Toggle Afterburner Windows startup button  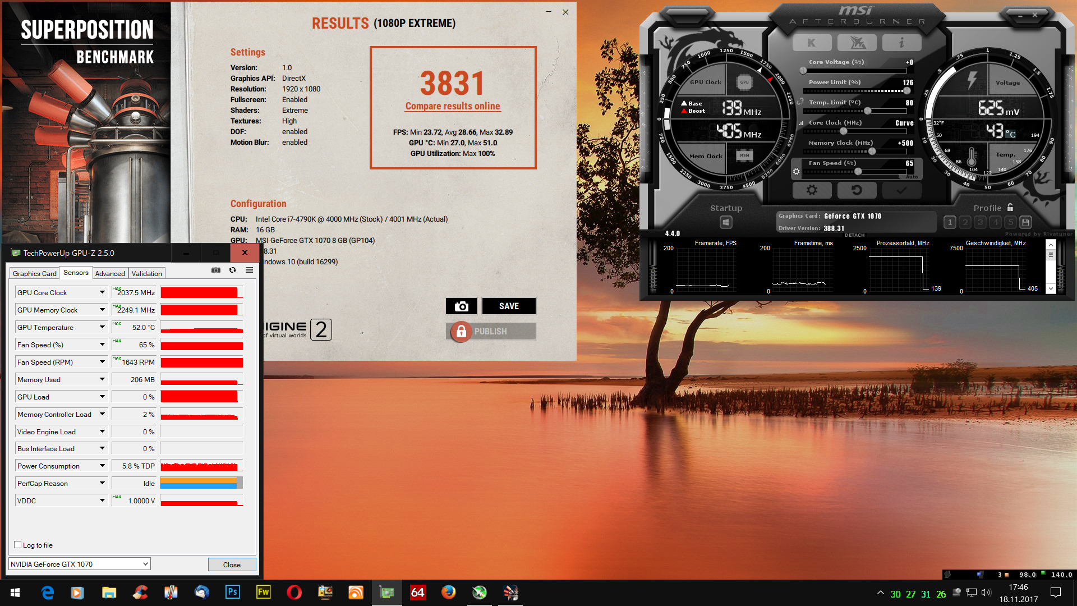pos(726,223)
